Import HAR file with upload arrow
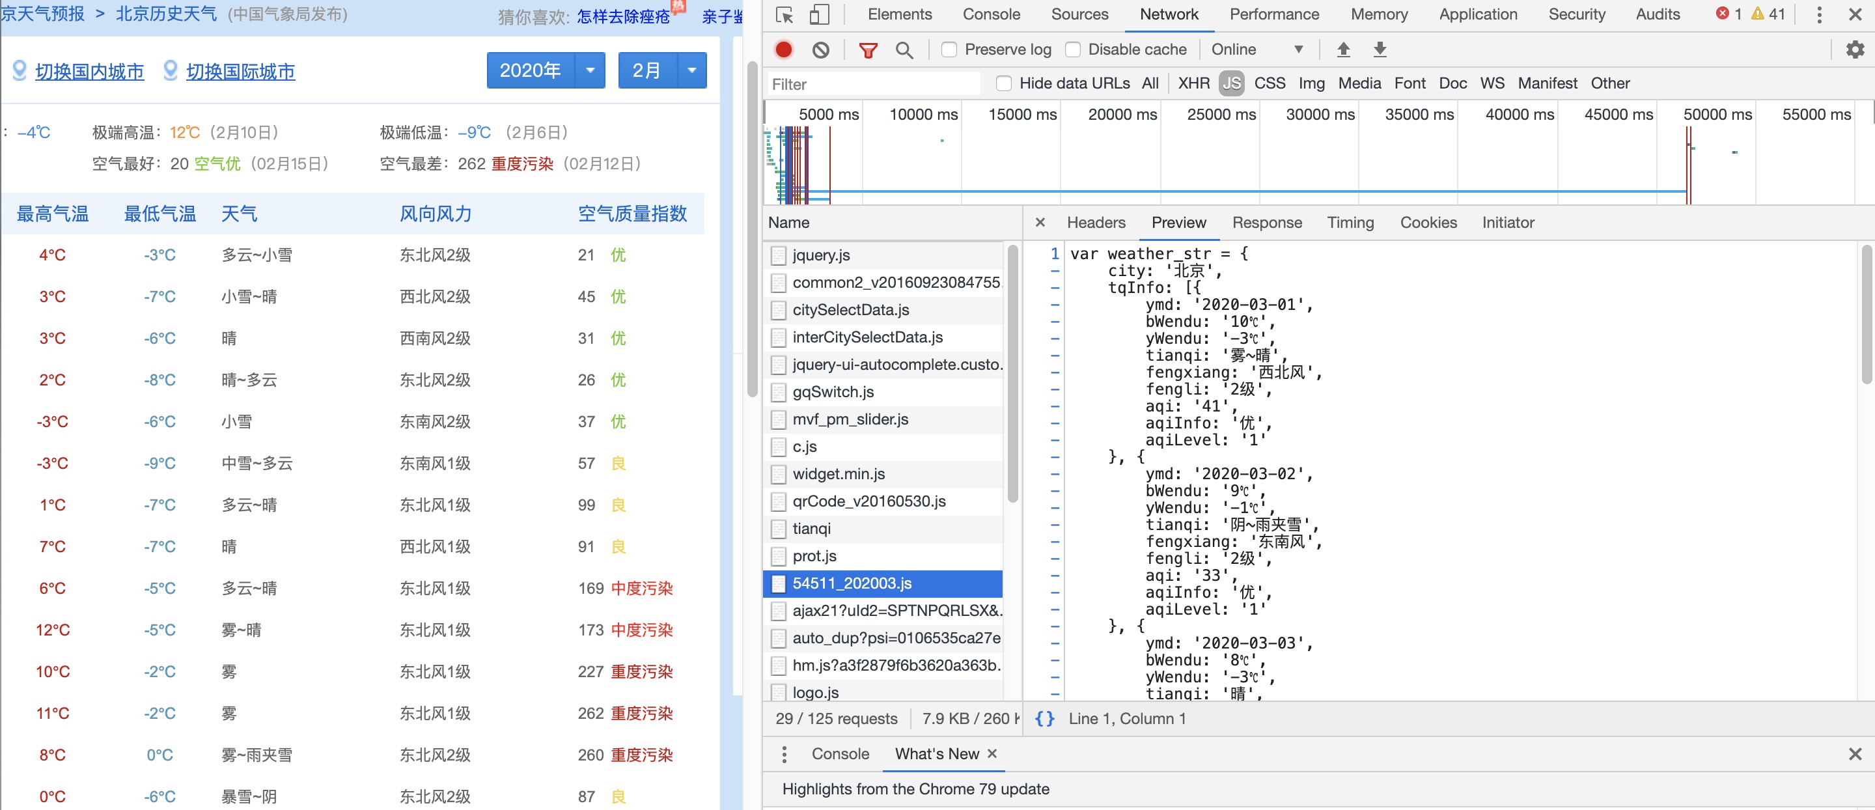The width and height of the screenshot is (1875, 810). (1344, 49)
